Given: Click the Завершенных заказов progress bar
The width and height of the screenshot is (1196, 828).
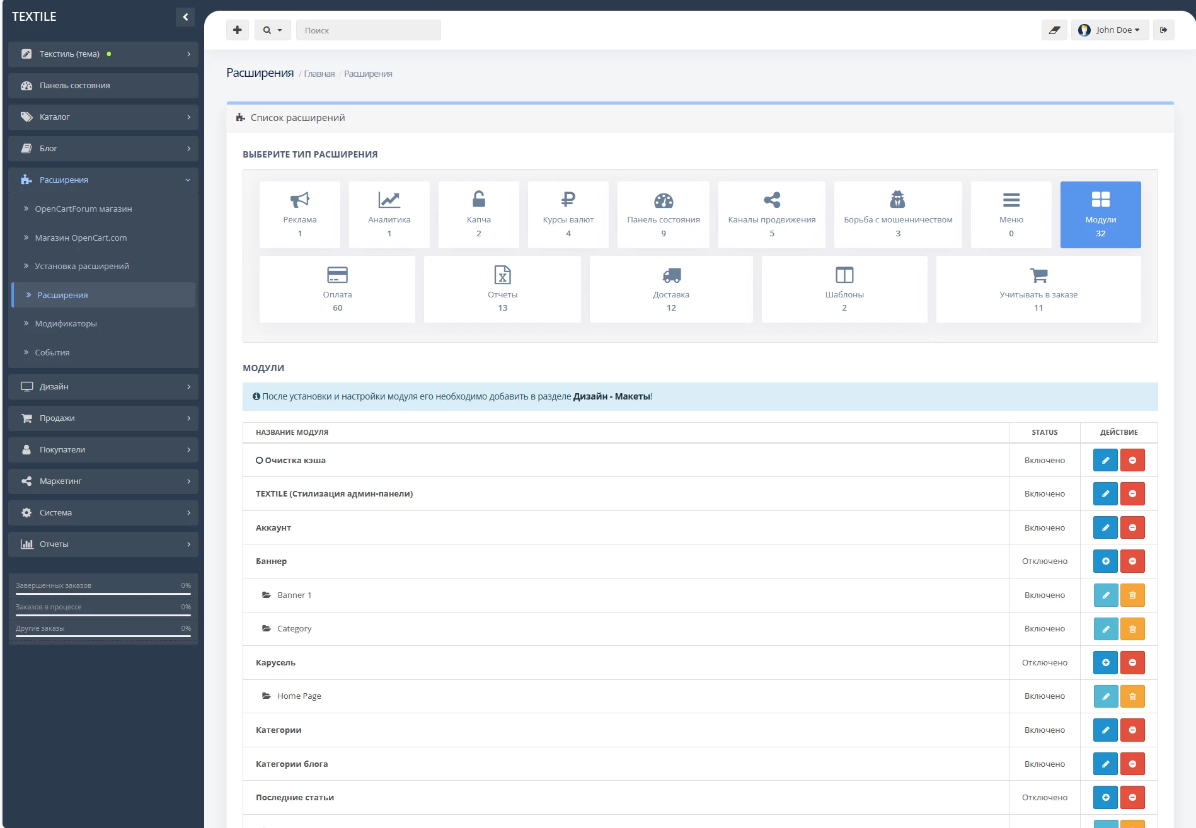Looking at the screenshot, I should (x=103, y=594).
